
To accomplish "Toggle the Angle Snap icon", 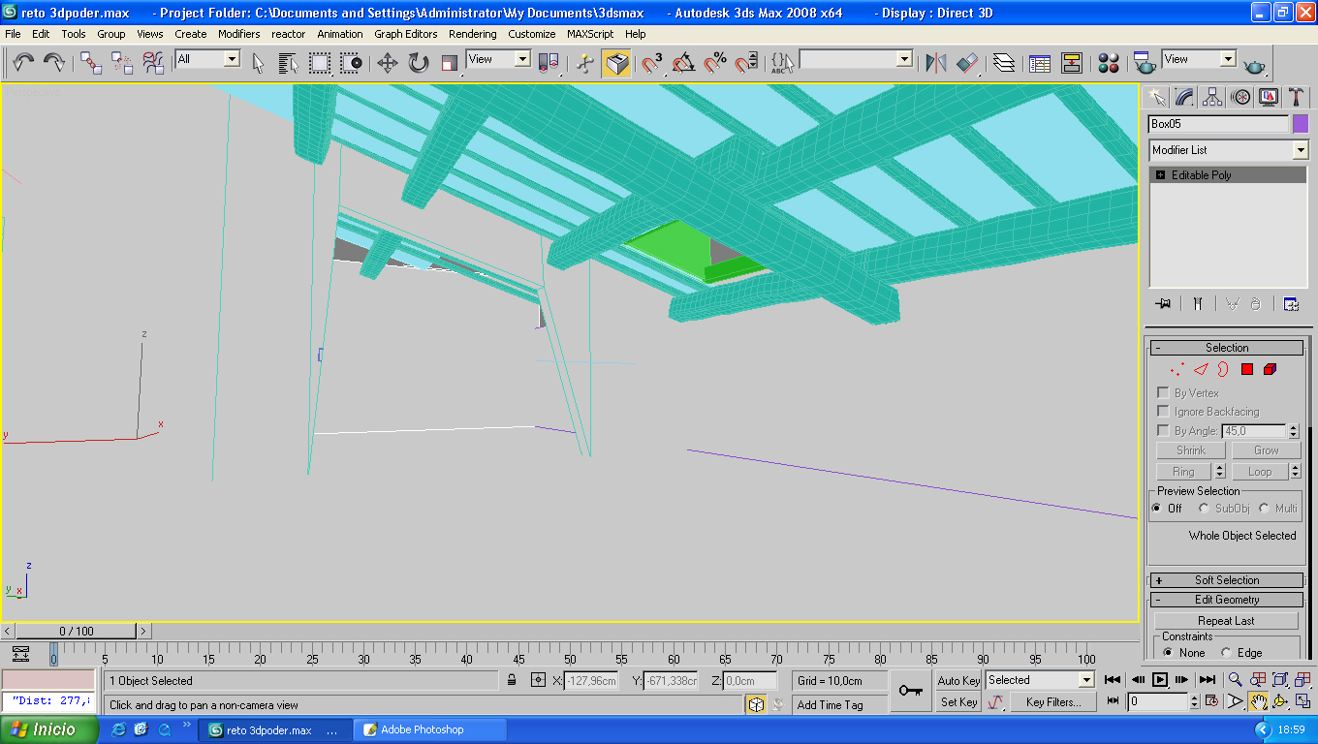I will [683, 63].
